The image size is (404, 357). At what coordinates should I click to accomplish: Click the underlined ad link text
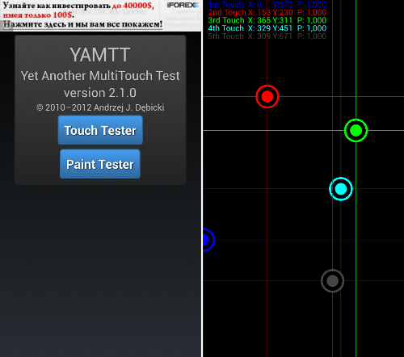83,24
